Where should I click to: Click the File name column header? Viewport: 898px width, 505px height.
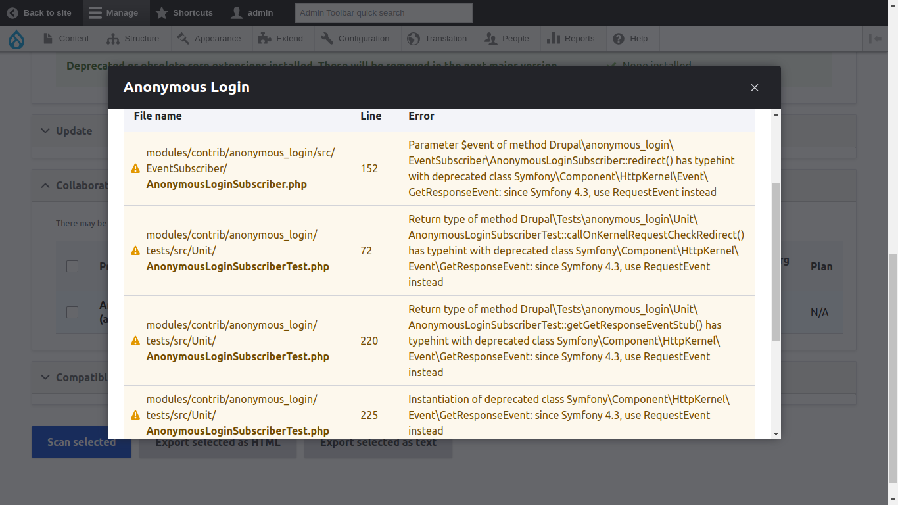[158, 116]
